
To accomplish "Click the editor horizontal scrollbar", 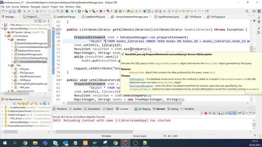I will [x=124, y=103].
